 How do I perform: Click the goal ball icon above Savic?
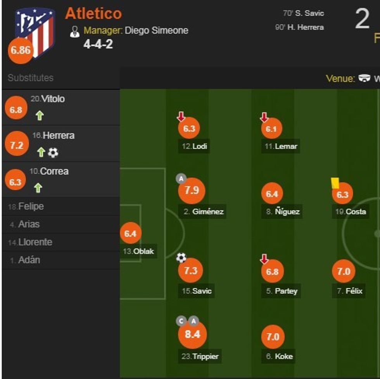coord(181,257)
